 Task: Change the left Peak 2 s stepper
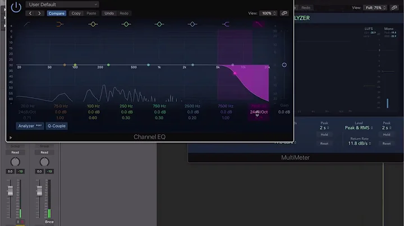tap(324, 128)
